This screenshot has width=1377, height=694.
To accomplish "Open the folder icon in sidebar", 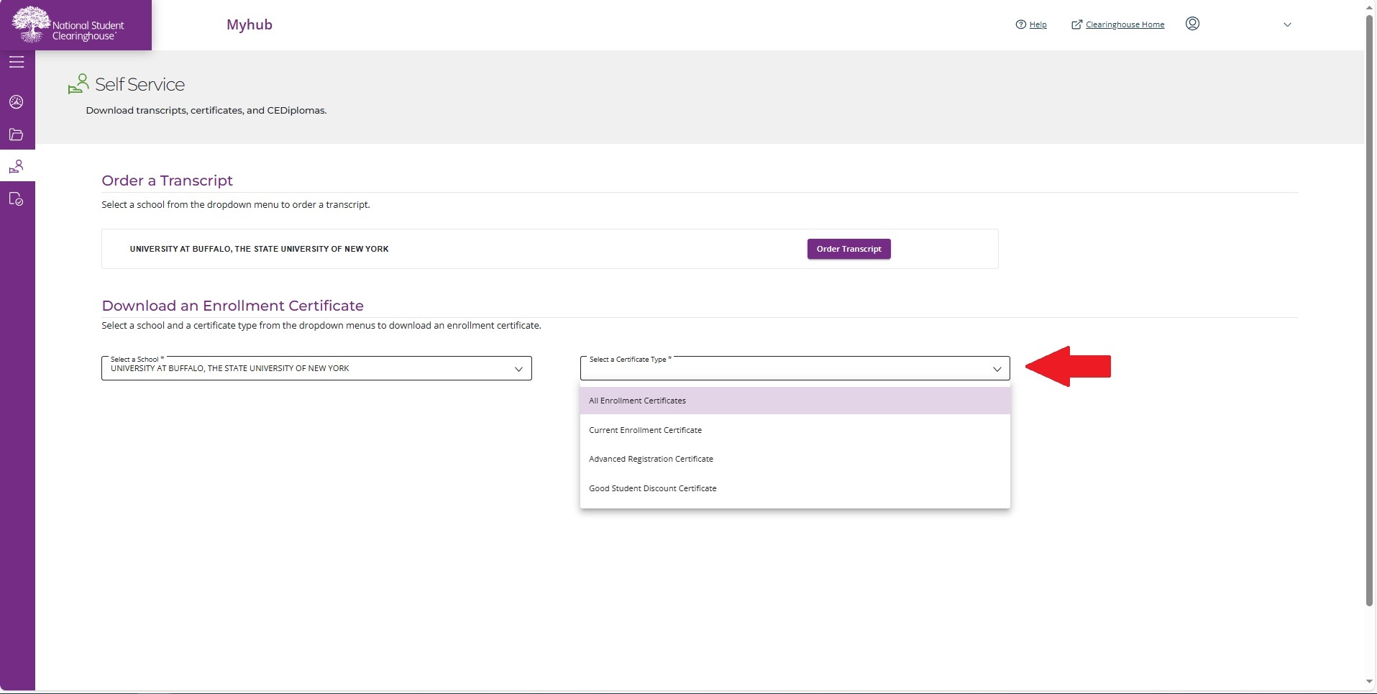I will pos(17,134).
